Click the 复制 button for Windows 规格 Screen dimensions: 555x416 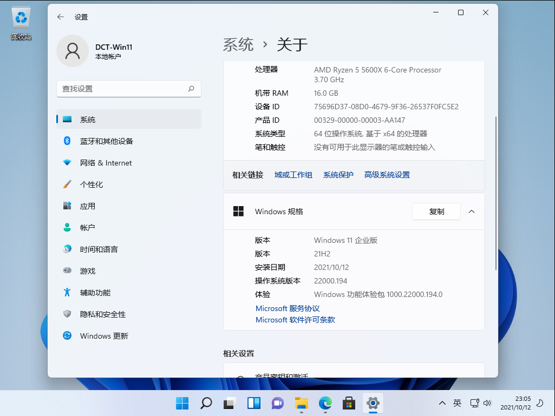(436, 212)
